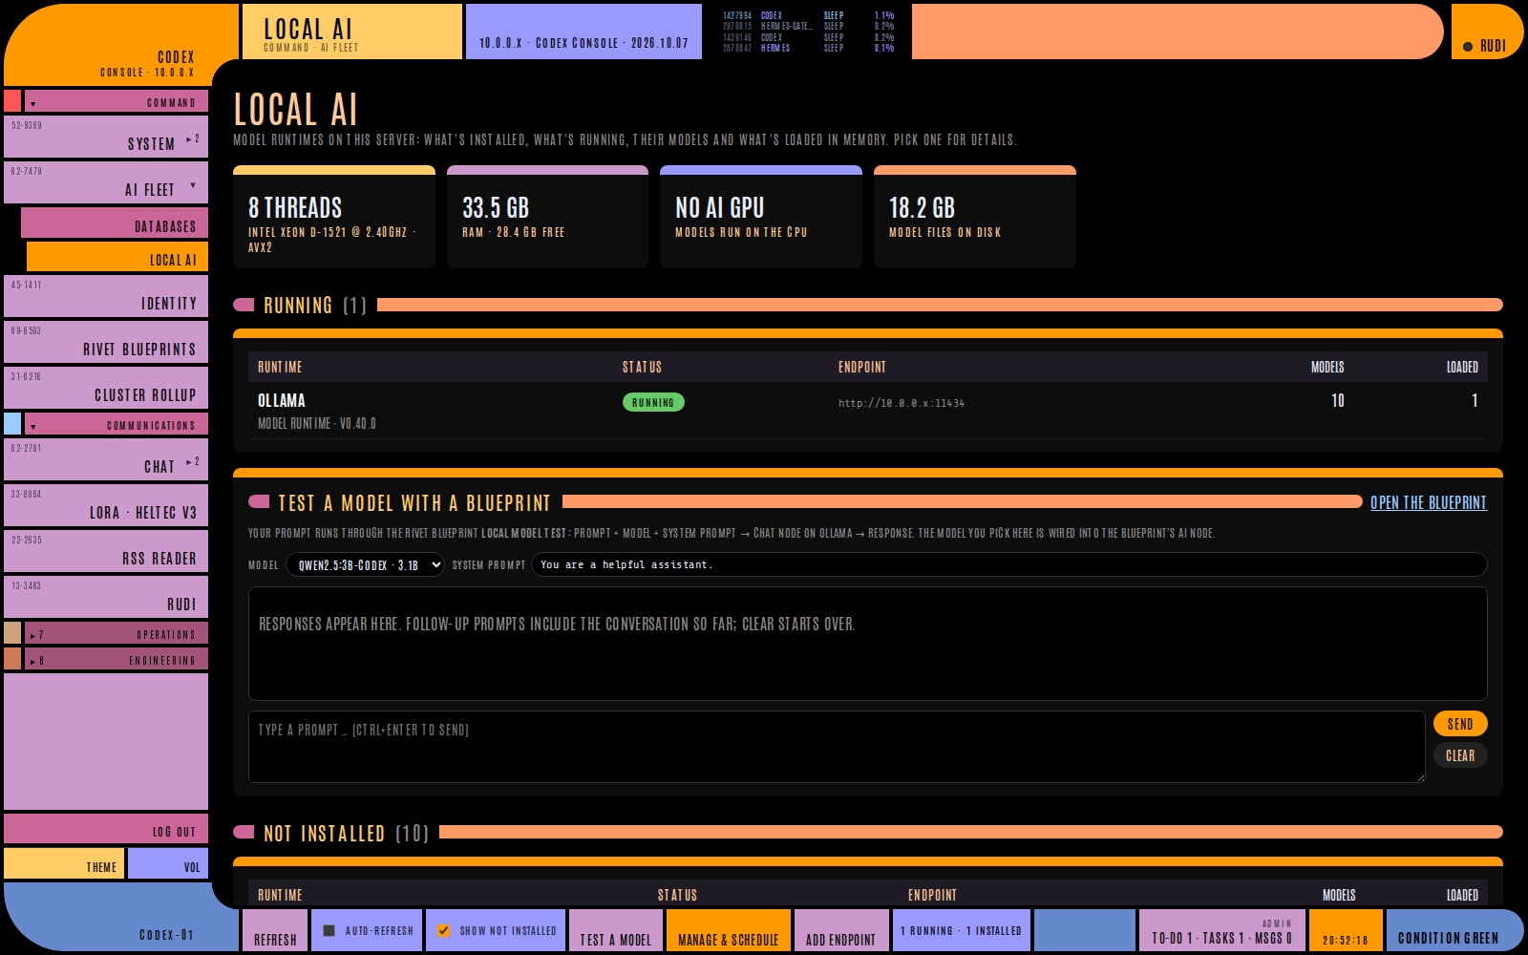Click the Models column header in Running table

coord(1327,367)
